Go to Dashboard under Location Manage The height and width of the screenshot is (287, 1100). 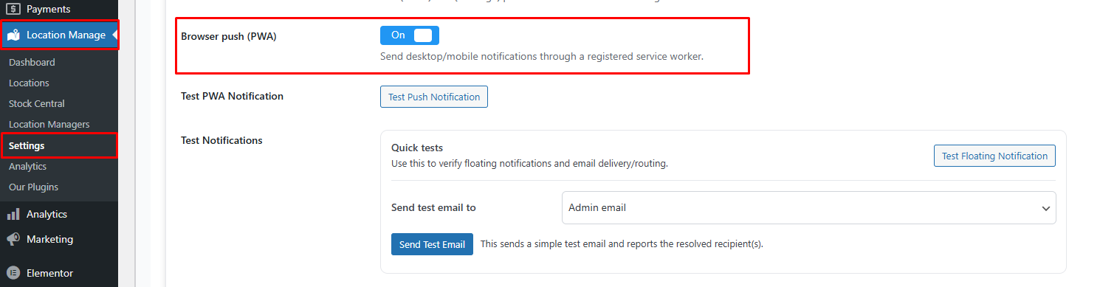pos(32,63)
